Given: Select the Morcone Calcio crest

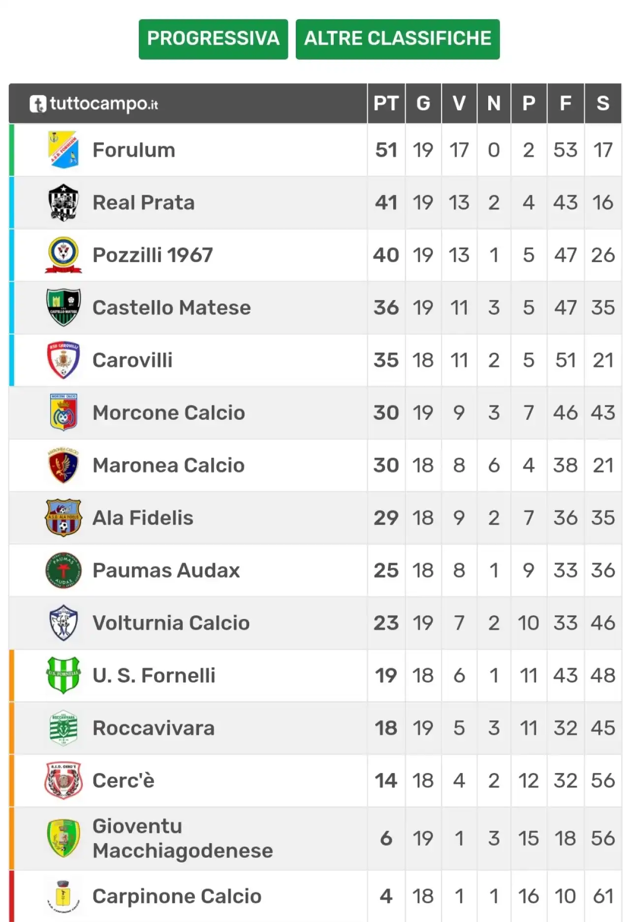Looking at the screenshot, I should [x=63, y=412].
